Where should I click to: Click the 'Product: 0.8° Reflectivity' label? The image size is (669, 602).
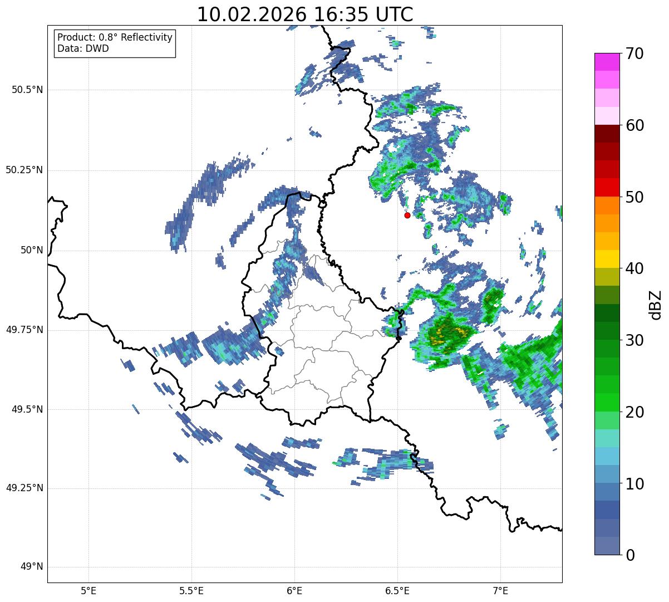[x=115, y=37]
